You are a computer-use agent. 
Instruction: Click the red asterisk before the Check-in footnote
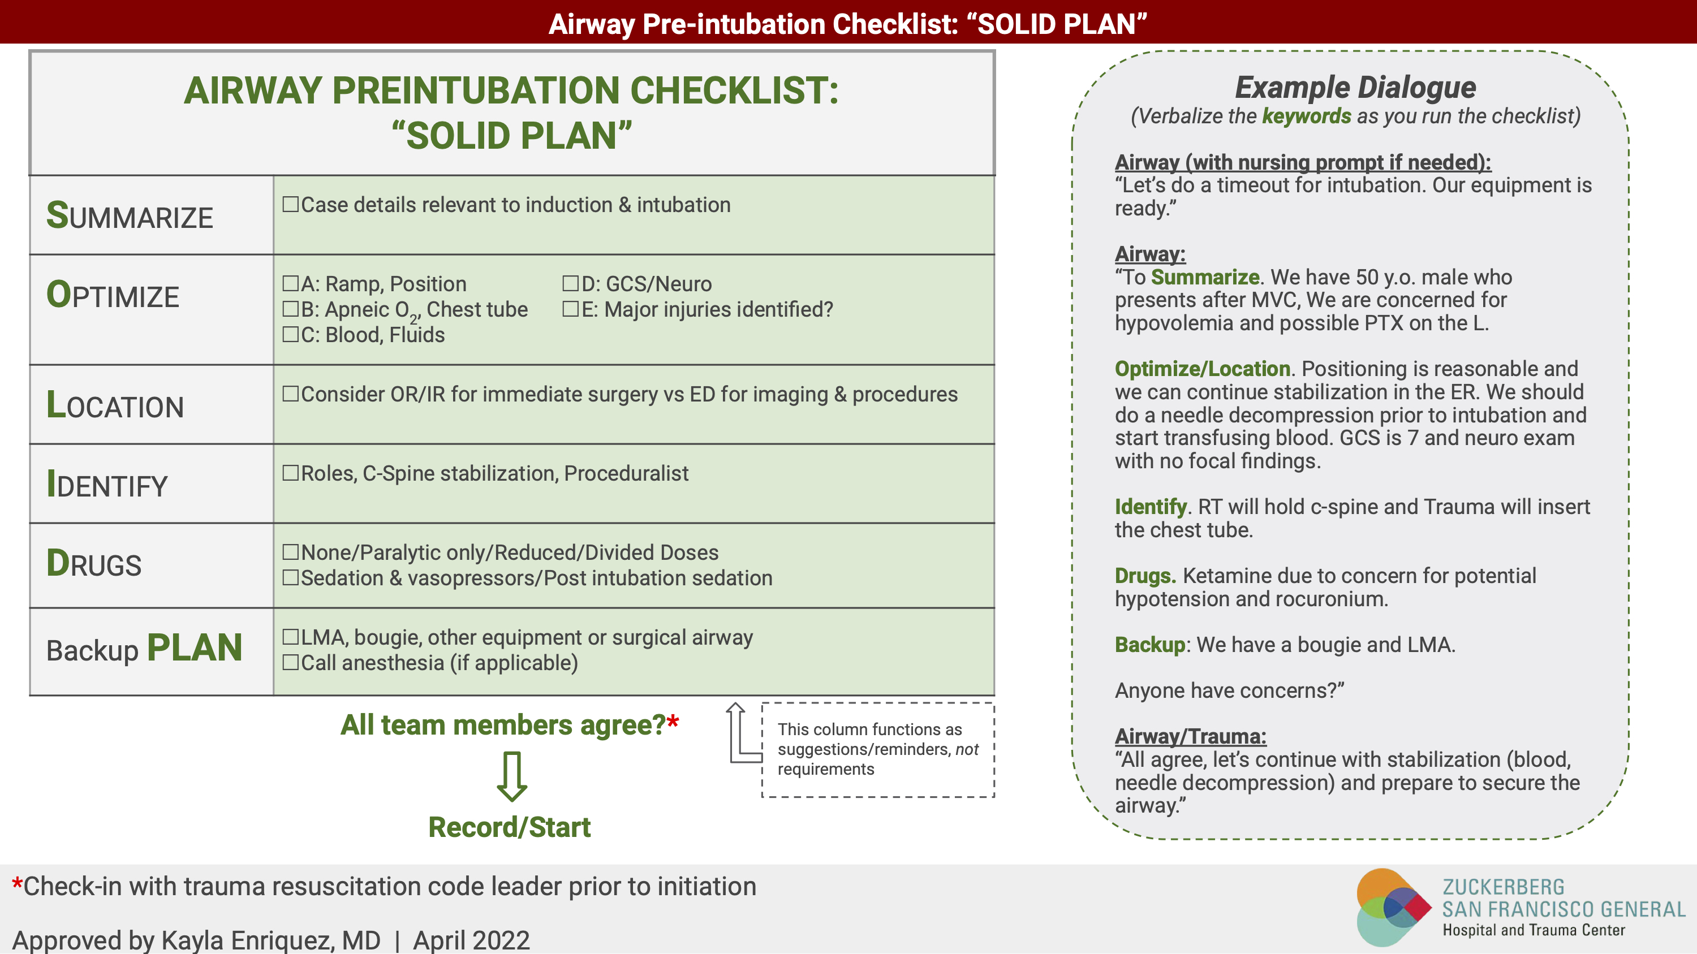pos(17,883)
